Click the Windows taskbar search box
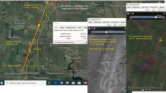 25,83
